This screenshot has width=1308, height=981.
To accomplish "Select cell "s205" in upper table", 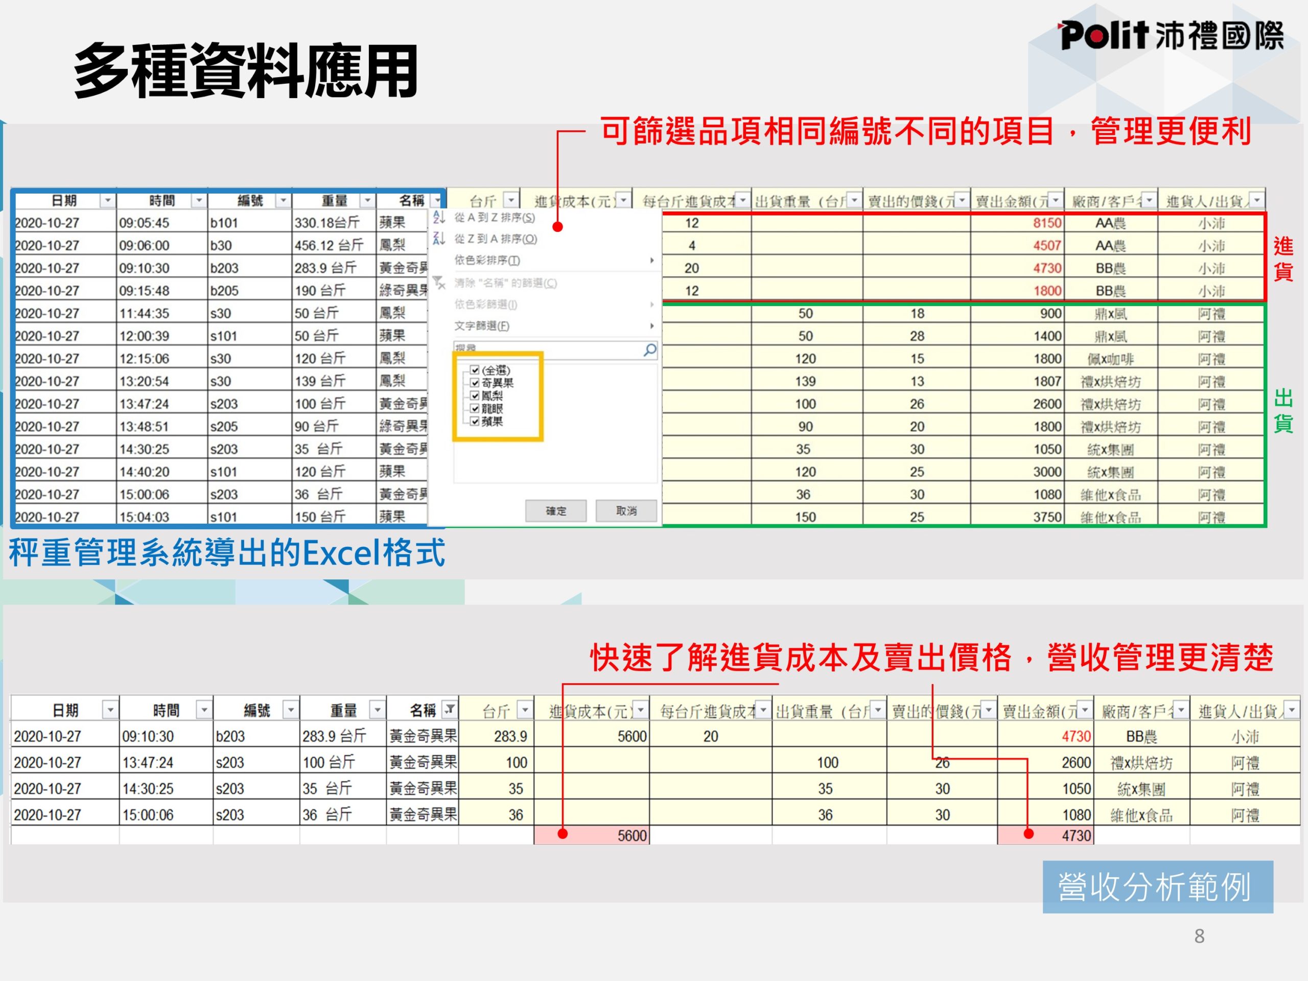I will [x=249, y=426].
